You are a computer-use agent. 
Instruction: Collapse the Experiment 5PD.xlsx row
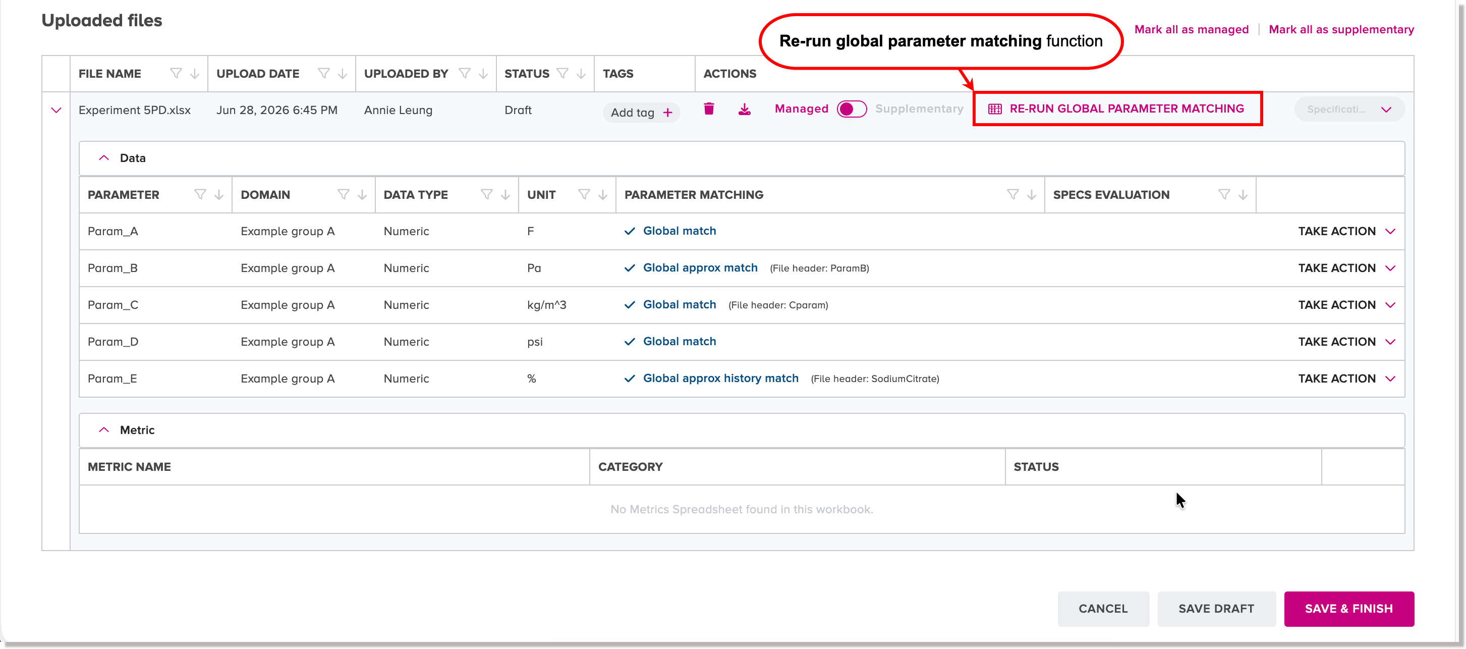pos(56,110)
